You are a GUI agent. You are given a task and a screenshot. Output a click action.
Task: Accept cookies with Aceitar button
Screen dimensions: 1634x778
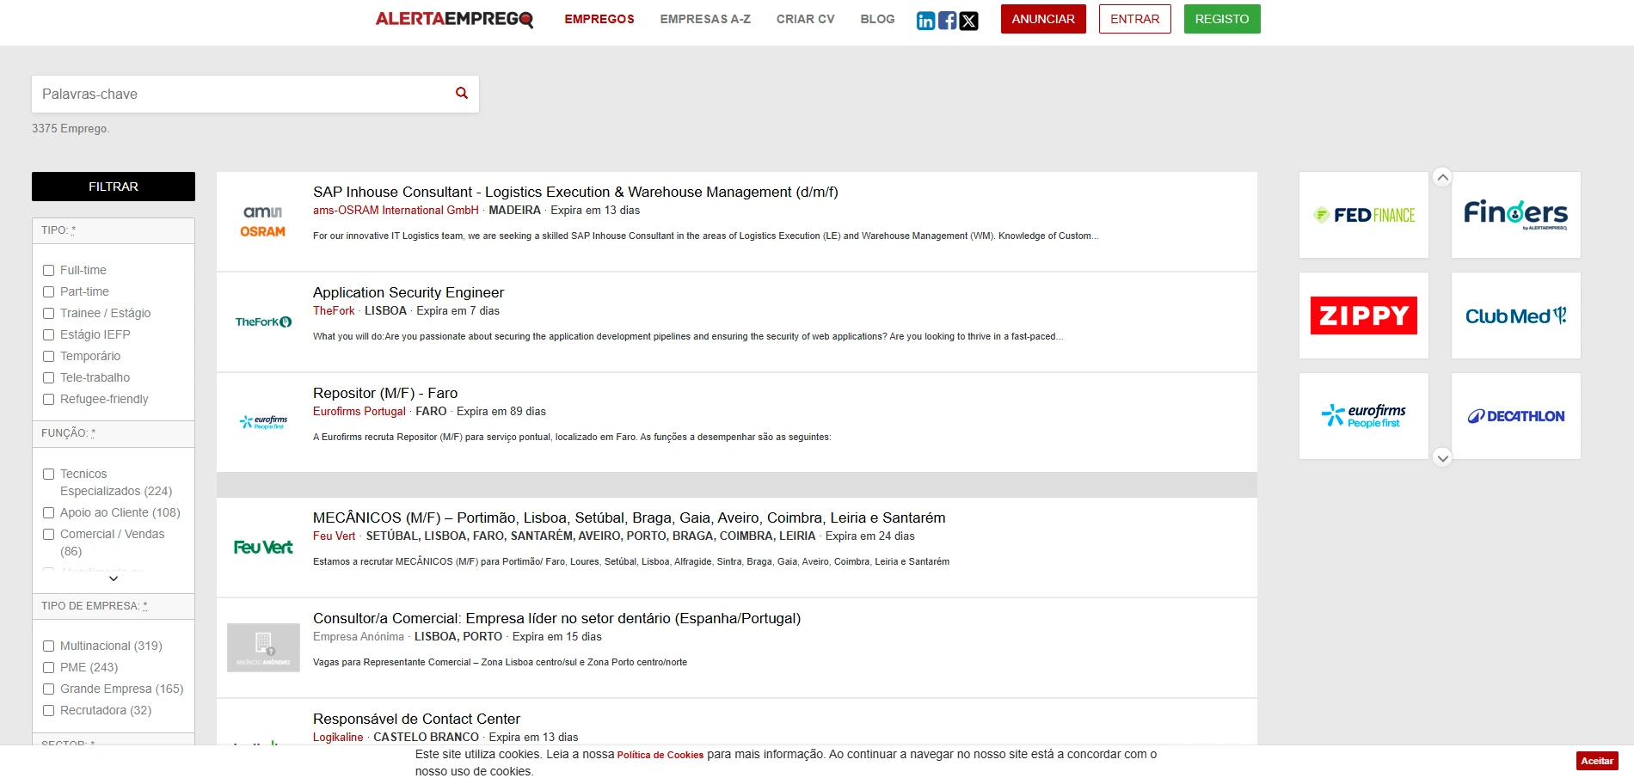(1597, 761)
